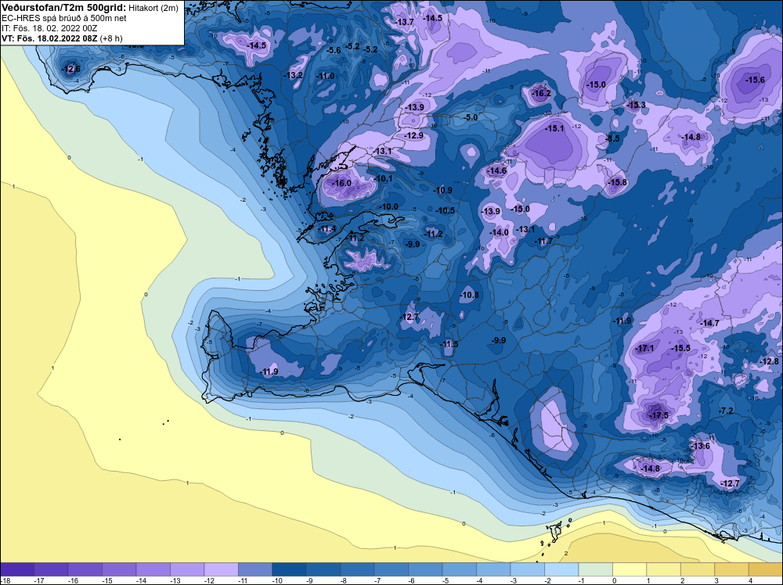Click the -12.8 temperature value

coord(769,361)
